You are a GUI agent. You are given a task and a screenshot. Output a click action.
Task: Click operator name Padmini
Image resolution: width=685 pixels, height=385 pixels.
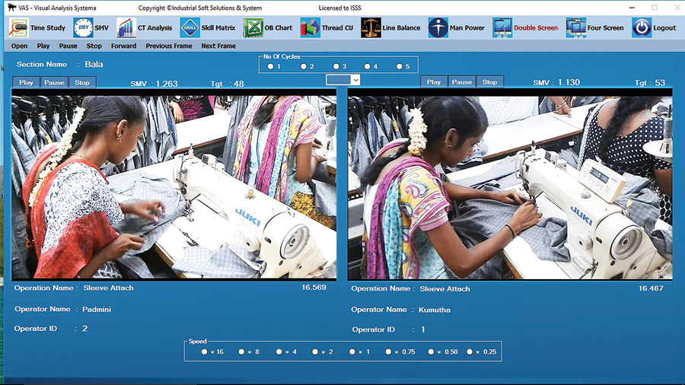[97, 310]
